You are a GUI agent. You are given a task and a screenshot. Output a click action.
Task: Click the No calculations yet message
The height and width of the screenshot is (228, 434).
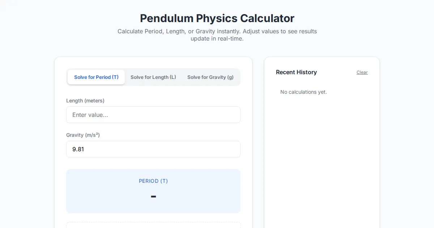(x=303, y=92)
